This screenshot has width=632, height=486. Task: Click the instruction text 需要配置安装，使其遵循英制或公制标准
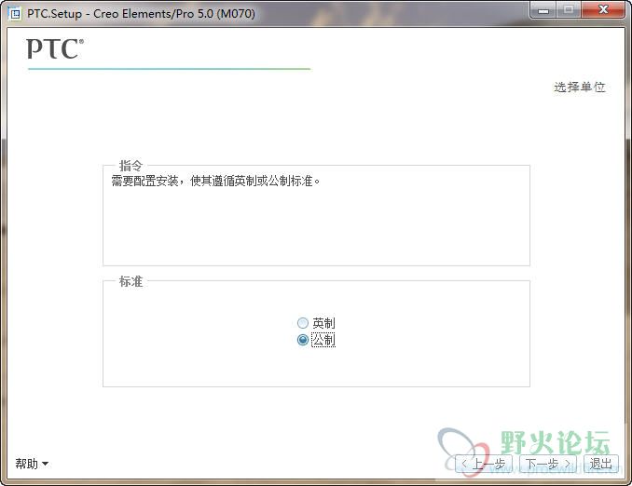click(215, 182)
